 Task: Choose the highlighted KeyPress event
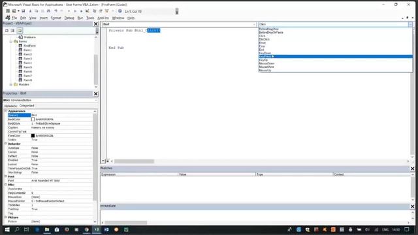click(x=336, y=57)
